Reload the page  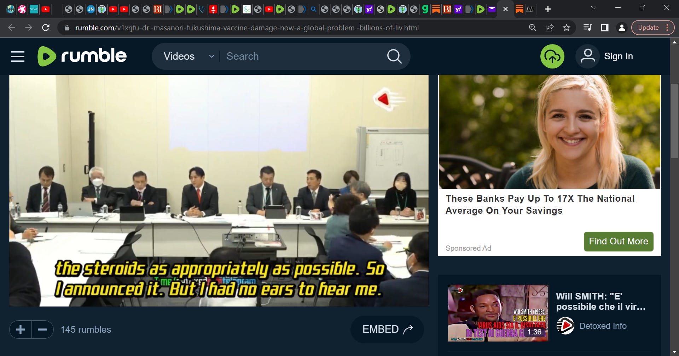(46, 28)
